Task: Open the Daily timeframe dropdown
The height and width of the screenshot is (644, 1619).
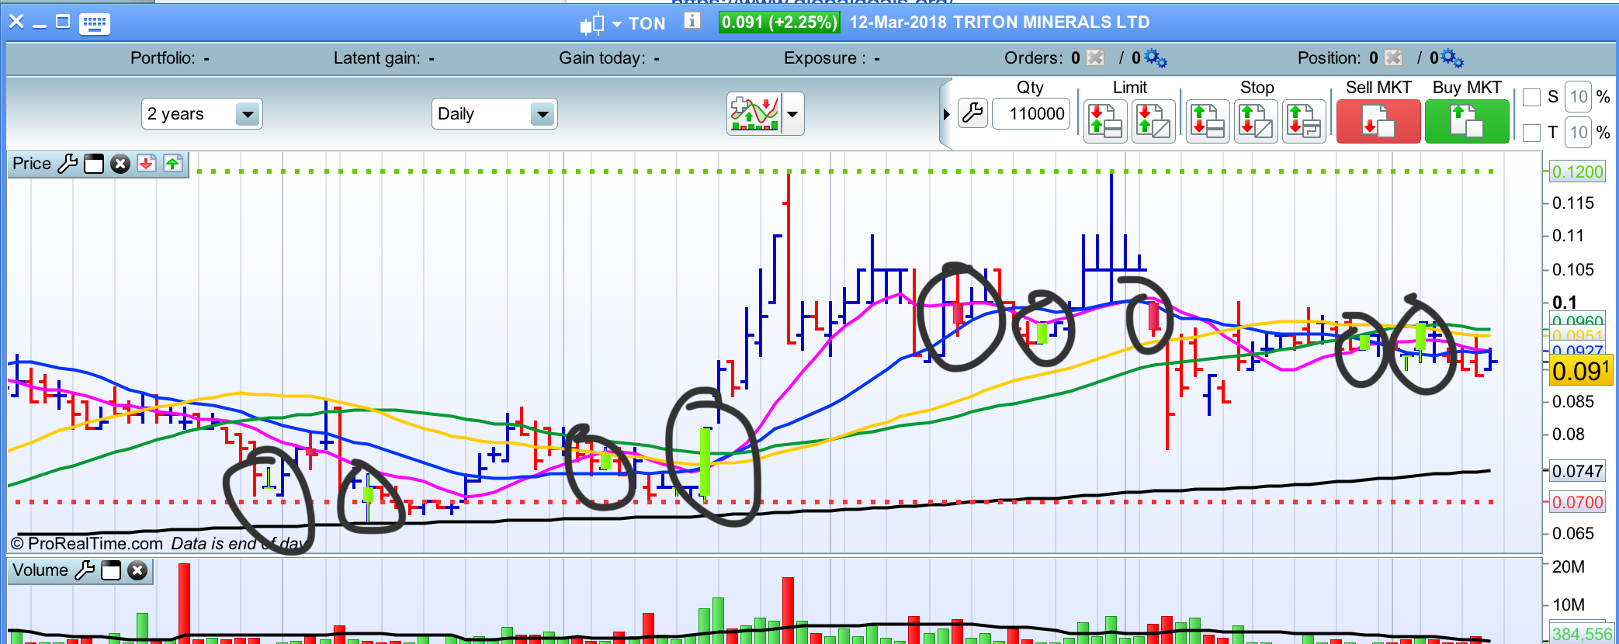Action: [494, 114]
